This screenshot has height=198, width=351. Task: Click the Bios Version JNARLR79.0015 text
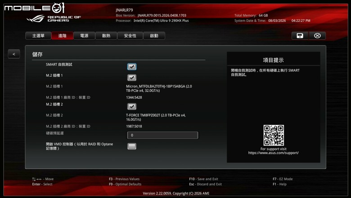click(151, 15)
